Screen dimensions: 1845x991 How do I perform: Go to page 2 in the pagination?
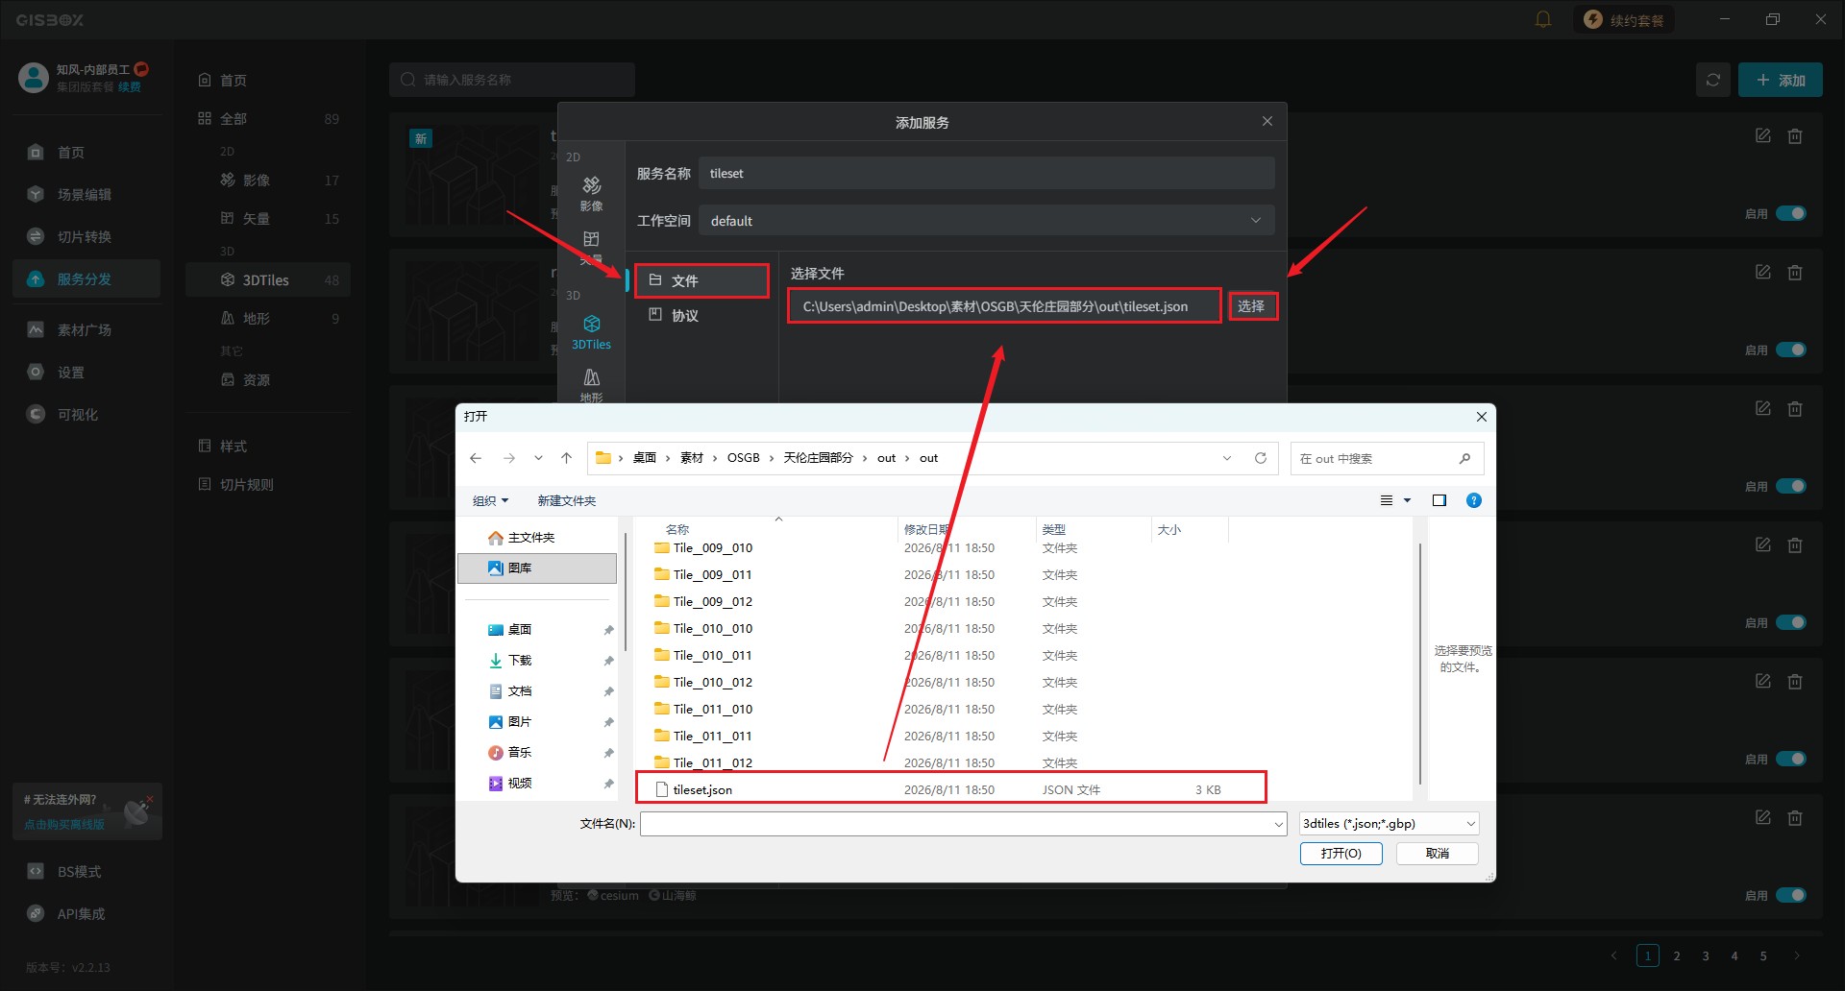click(1677, 955)
